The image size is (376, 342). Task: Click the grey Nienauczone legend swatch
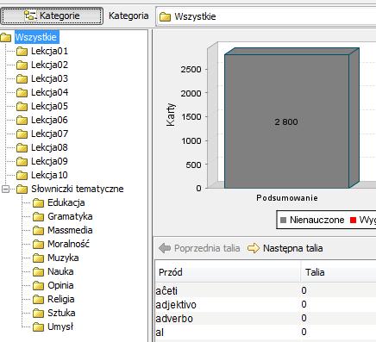coord(283,221)
